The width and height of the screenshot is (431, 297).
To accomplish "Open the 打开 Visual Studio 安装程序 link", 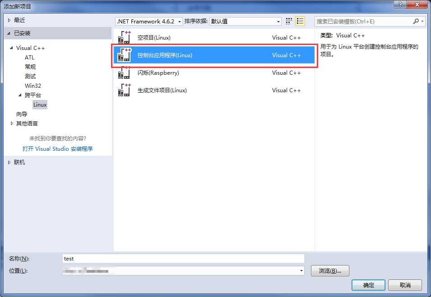I will coord(58,149).
